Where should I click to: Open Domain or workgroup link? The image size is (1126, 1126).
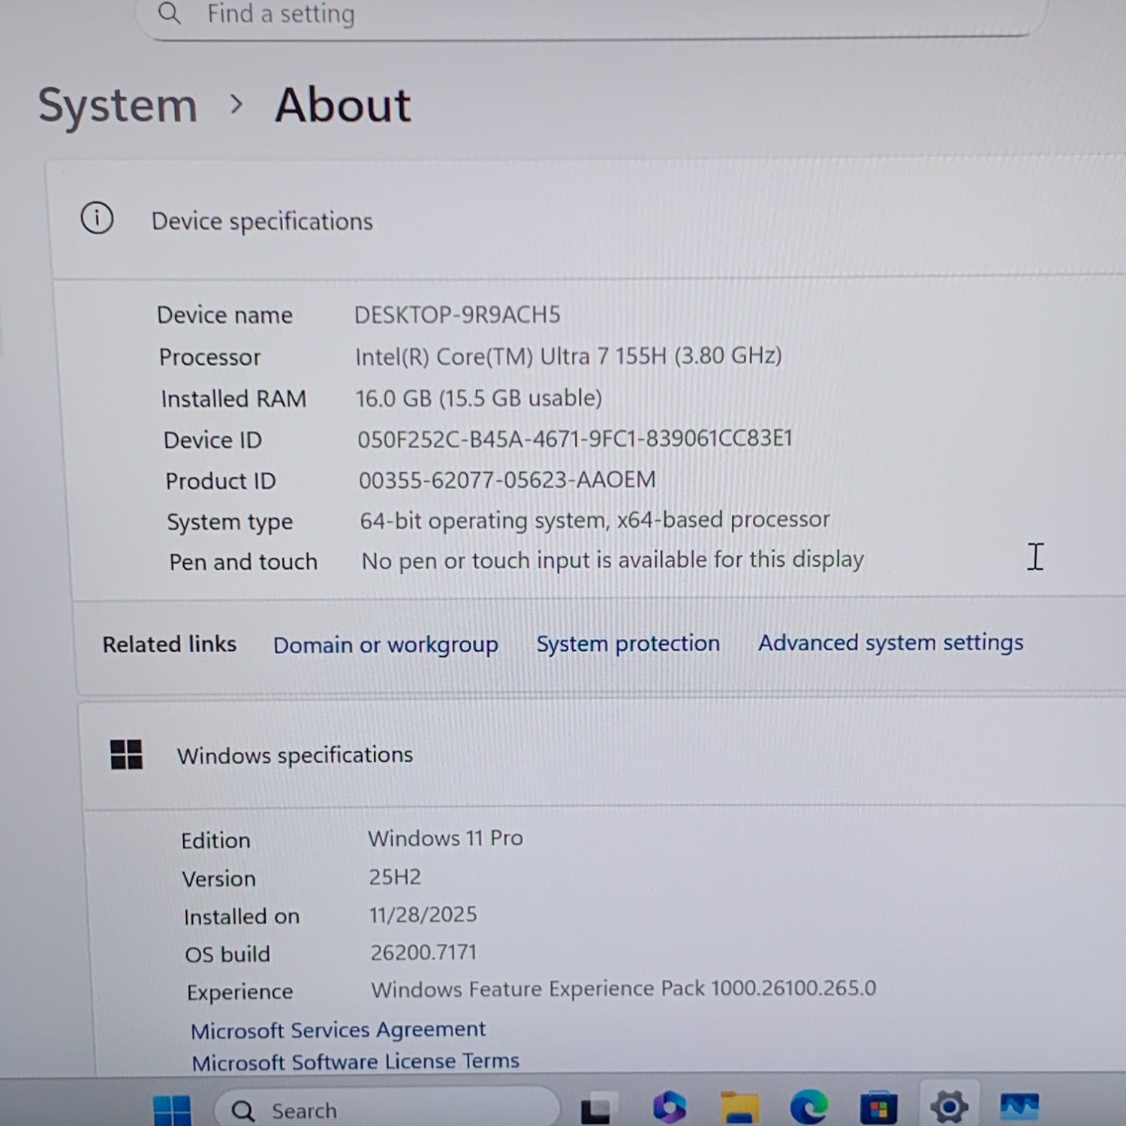point(385,645)
